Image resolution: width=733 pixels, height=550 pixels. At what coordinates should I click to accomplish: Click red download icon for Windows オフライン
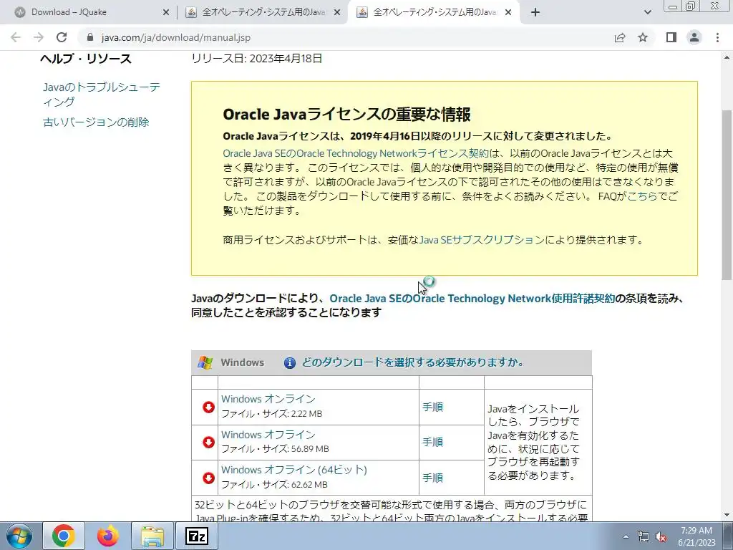coord(208,442)
